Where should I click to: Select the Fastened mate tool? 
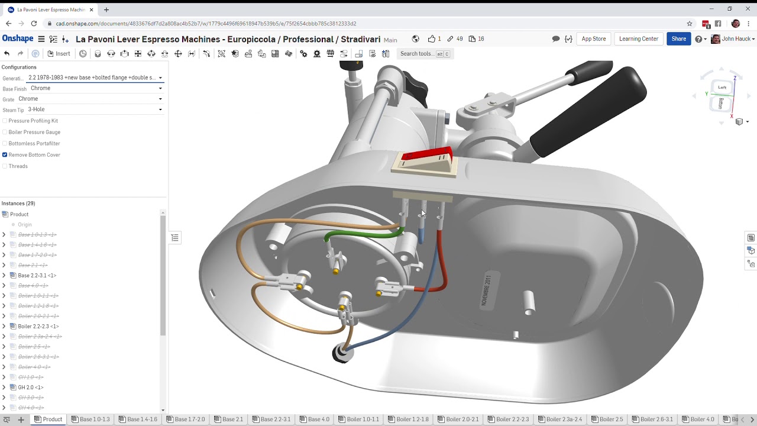point(98,54)
